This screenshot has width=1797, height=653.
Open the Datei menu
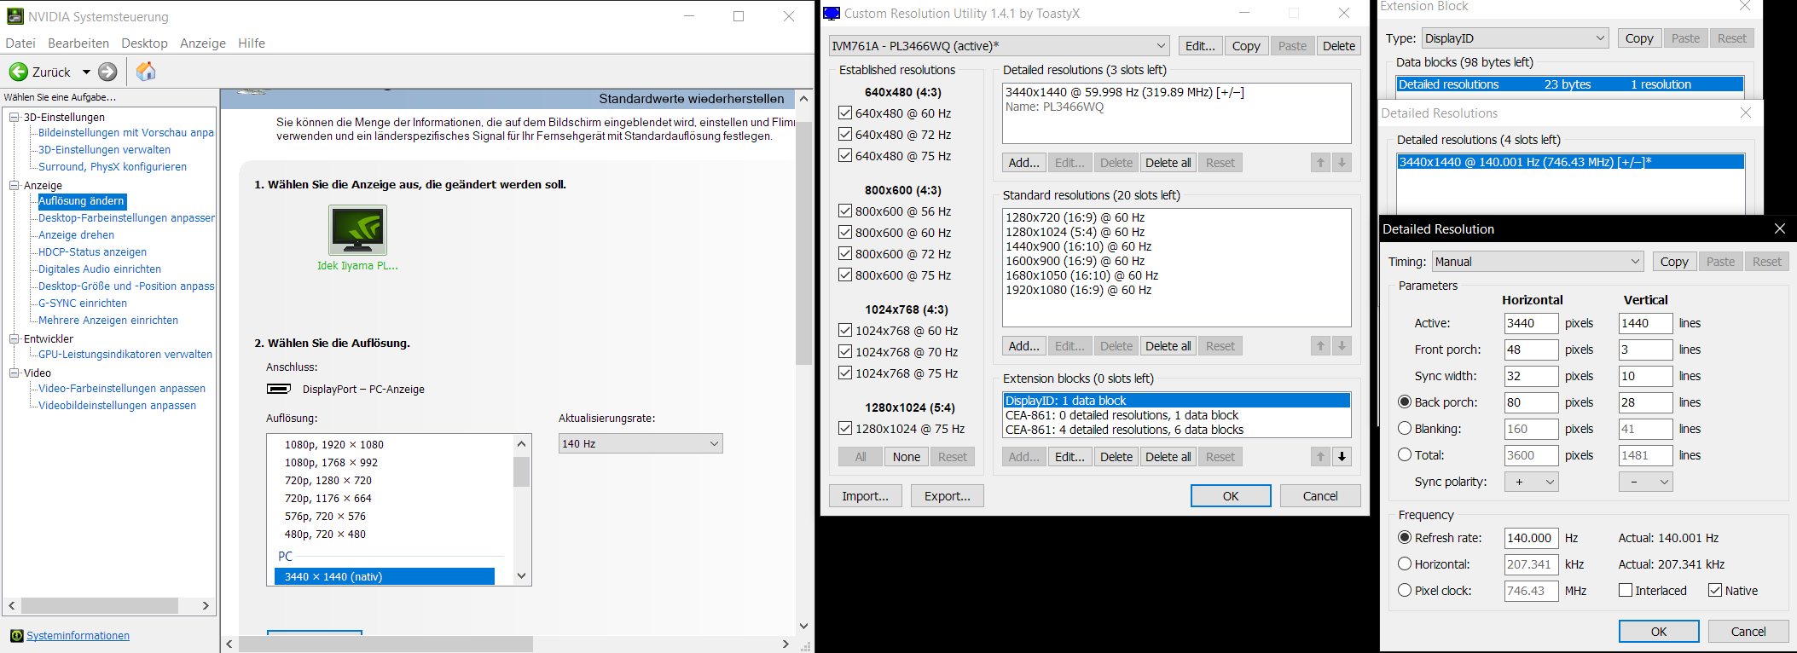pyautogui.click(x=20, y=43)
